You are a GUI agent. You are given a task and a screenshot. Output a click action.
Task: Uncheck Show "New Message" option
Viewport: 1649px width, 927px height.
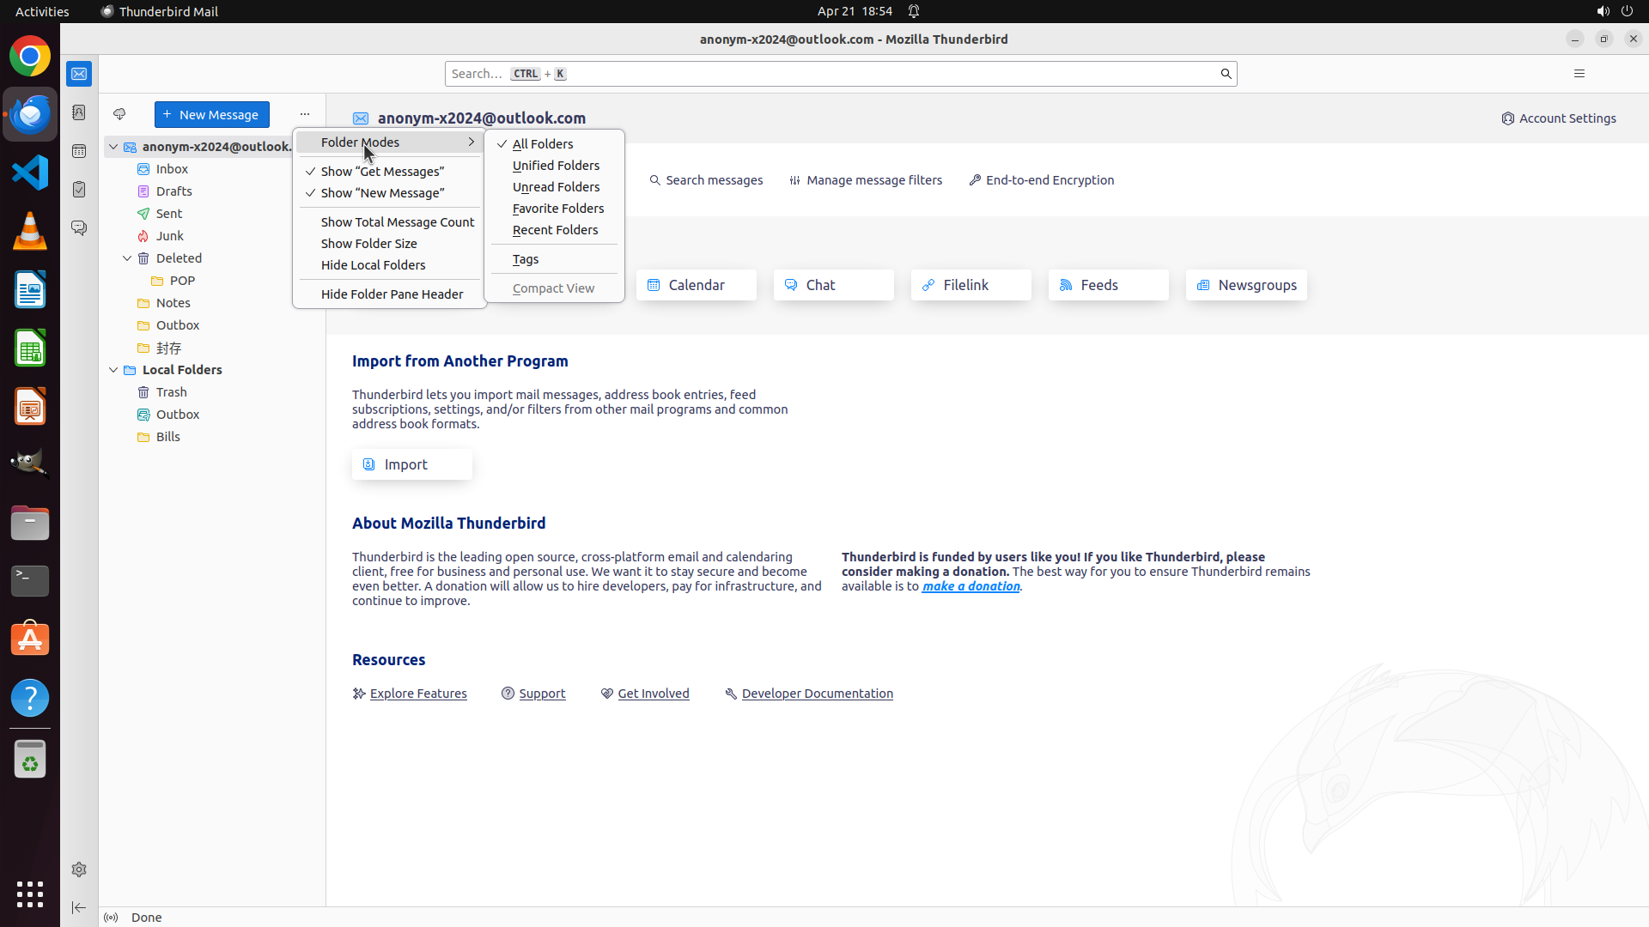pyautogui.click(x=382, y=193)
